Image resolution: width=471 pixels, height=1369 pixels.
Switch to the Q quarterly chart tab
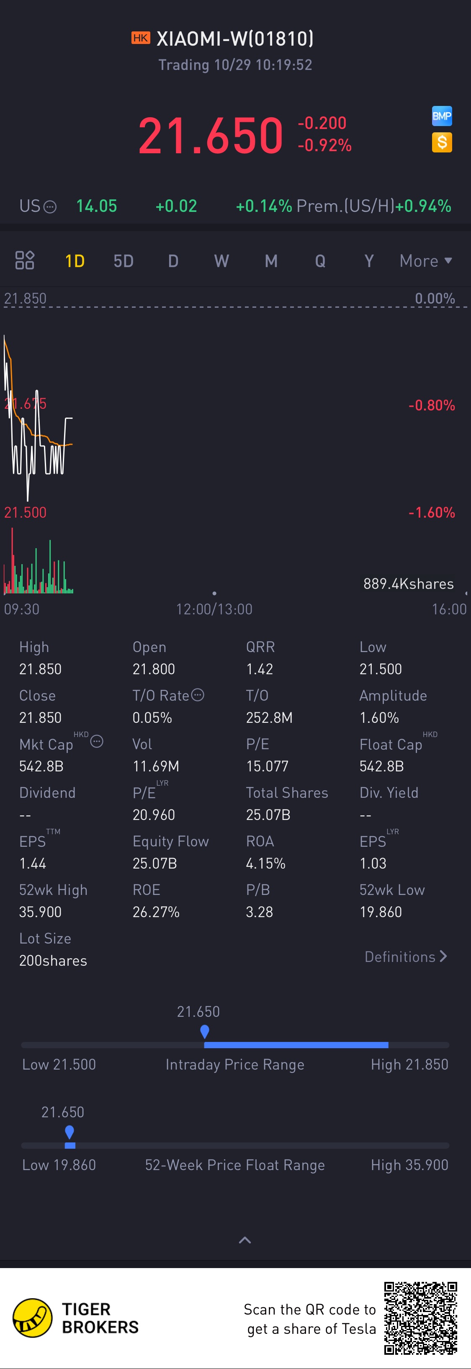pyautogui.click(x=320, y=261)
